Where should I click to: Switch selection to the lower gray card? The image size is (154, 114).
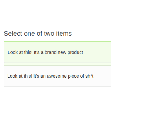[x=57, y=76]
